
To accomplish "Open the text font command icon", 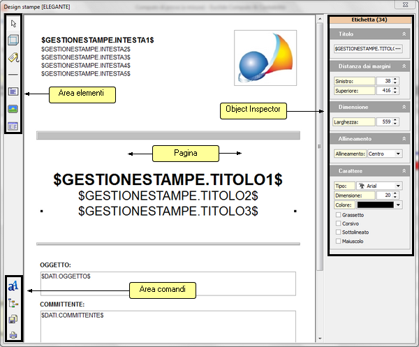I will [x=13, y=286].
